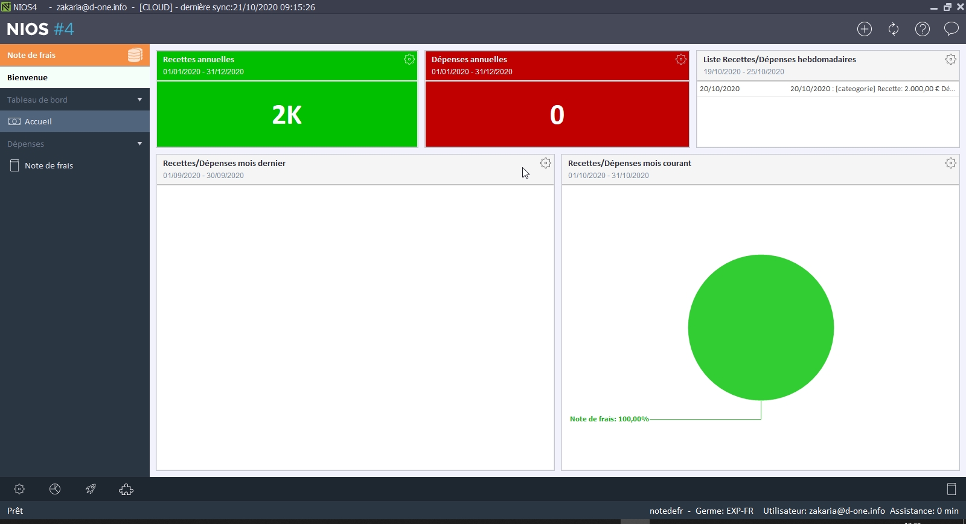Click the synchronize refresh icon

pos(894,29)
